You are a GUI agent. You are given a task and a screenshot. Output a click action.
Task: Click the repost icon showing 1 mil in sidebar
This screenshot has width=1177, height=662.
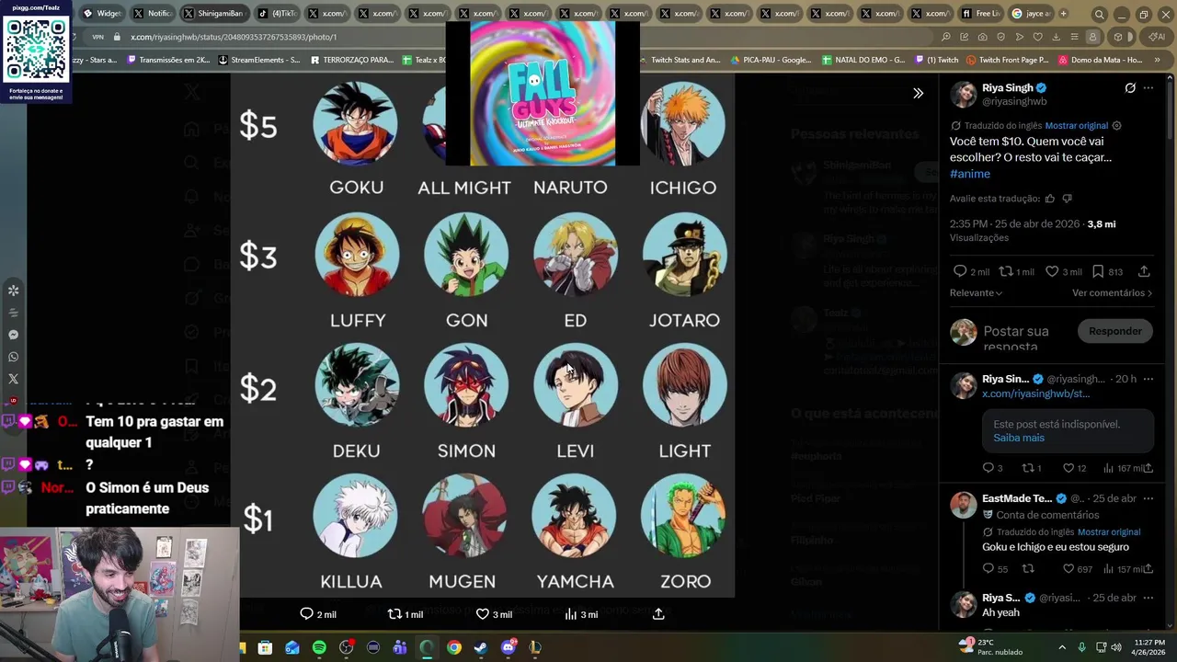(x=1006, y=271)
